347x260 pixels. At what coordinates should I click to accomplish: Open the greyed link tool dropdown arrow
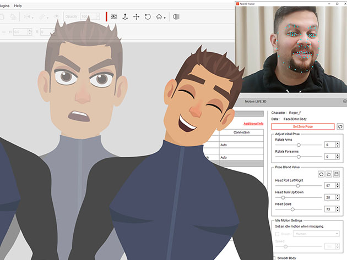point(47,18)
